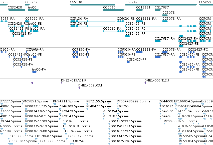Select protein label isoQC-PB
The height and width of the screenshot is (145, 213).
coord(35,55)
